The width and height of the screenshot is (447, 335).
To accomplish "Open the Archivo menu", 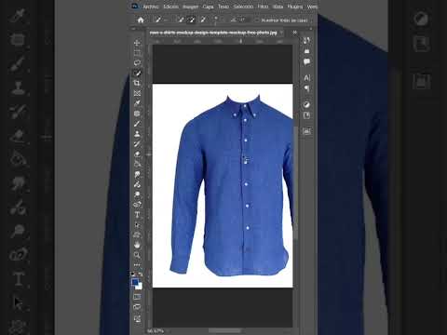I will (151, 7).
